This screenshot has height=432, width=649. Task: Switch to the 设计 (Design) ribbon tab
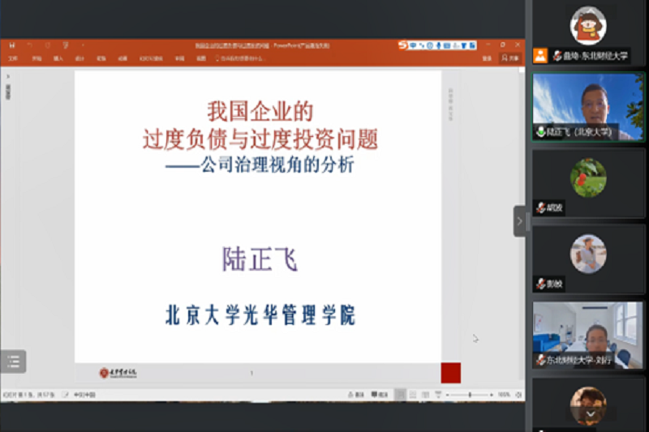80,58
